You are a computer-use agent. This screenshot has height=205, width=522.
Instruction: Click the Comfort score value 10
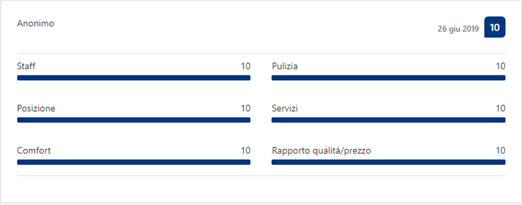click(246, 151)
